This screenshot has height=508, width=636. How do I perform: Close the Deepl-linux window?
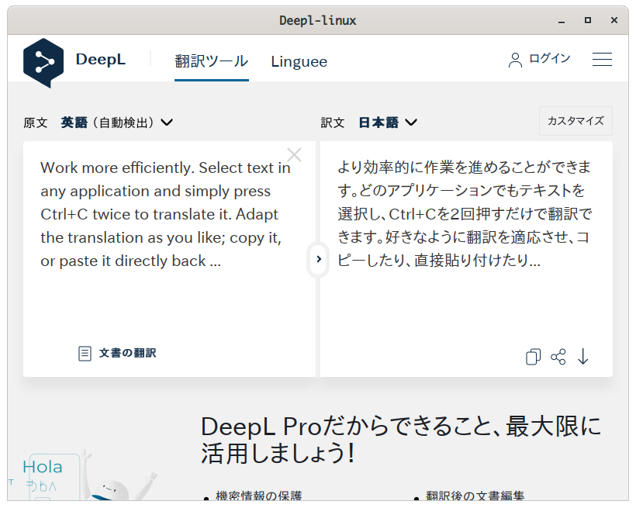click(614, 20)
